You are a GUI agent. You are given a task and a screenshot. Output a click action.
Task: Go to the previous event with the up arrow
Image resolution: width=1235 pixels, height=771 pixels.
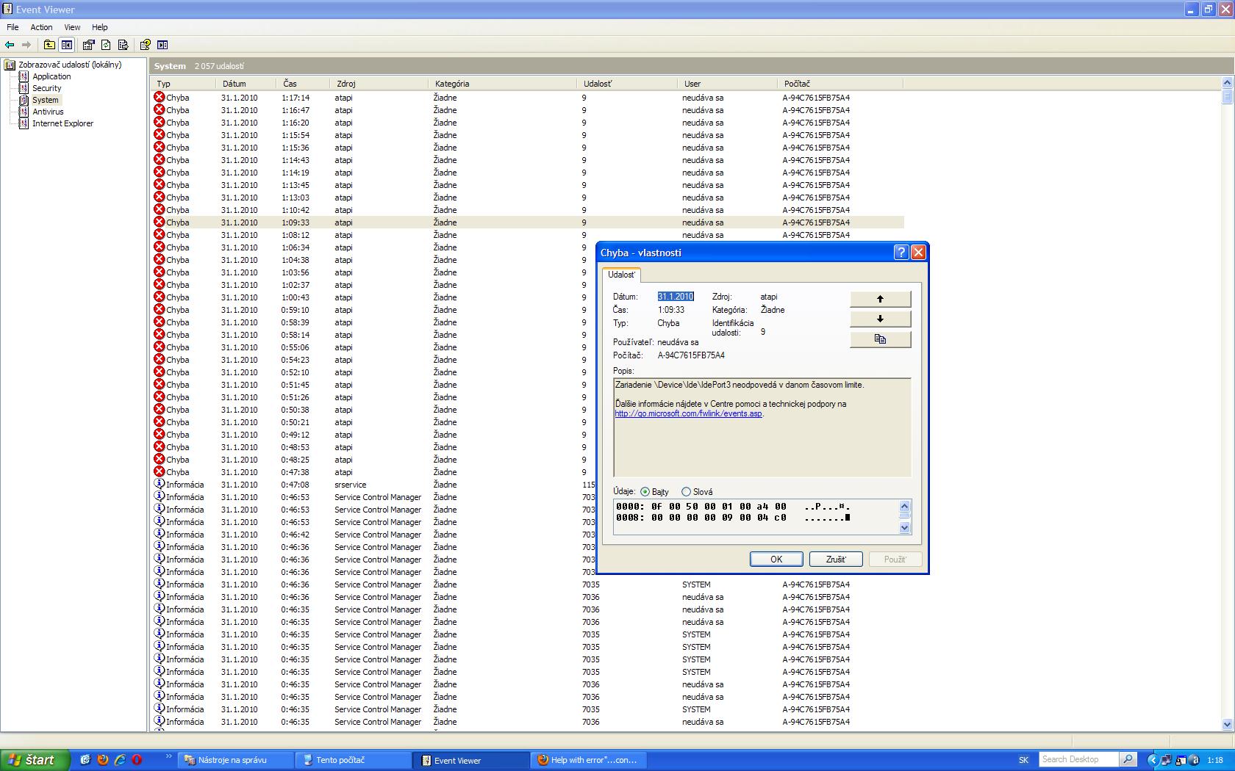click(x=880, y=299)
